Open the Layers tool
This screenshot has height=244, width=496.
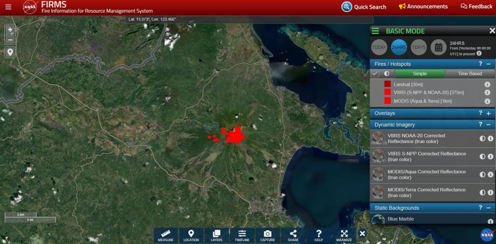click(217, 235)
